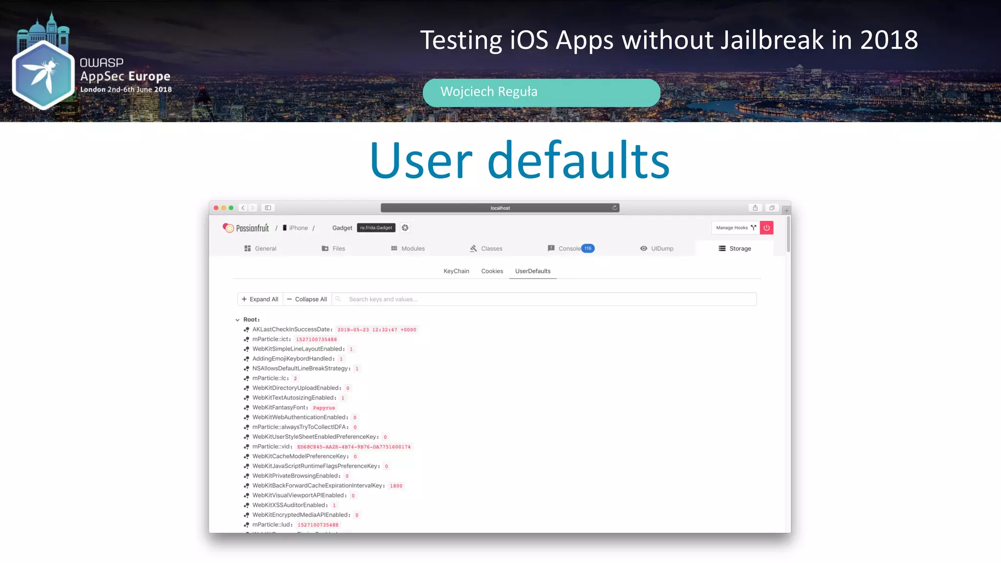Click the re.frida.Gadget badge
This screenshot has height=563, width=1001.
coord(376,228)
